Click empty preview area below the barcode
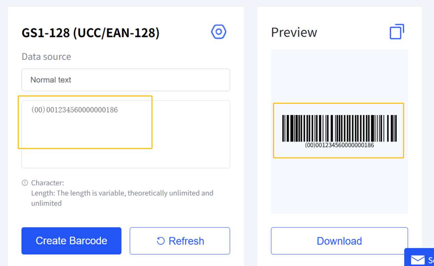 (x=339, y=186)
